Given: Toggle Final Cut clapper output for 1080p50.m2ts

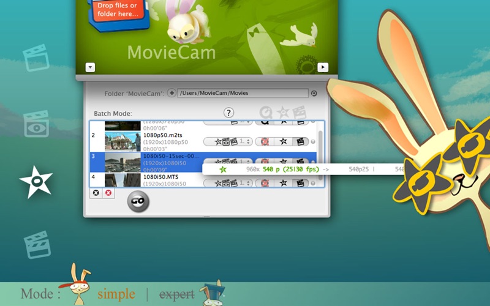Looking at the screenshot, I should pyautogui.click(x=300, y=142).
